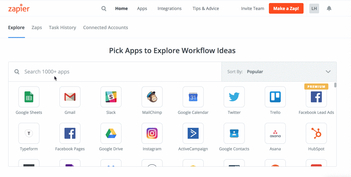Select the Asana app icon
The height and width of the screenshot is (177, 351).
tap(275, 133)
